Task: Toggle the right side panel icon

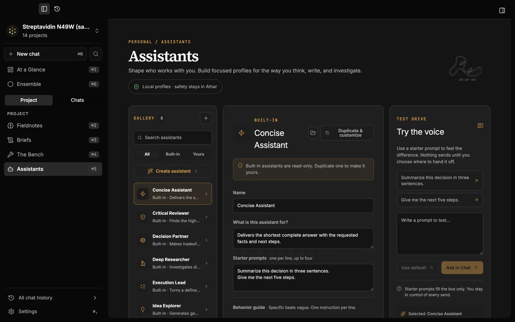Action: pos(502,11)
